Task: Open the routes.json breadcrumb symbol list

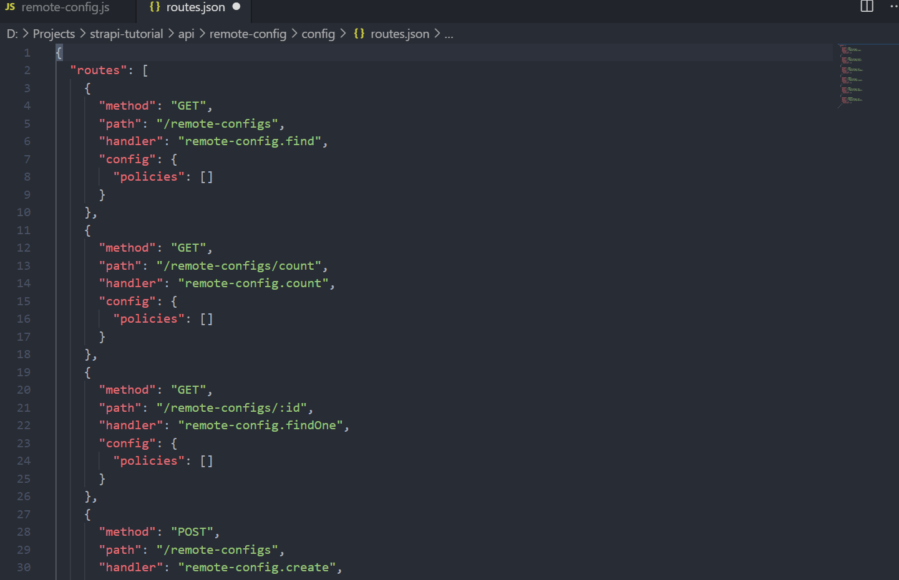Action: click(399, 34)
